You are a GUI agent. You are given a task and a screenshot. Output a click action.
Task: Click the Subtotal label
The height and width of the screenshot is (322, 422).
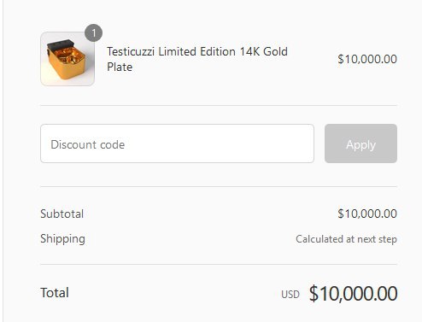click(62, 214)
